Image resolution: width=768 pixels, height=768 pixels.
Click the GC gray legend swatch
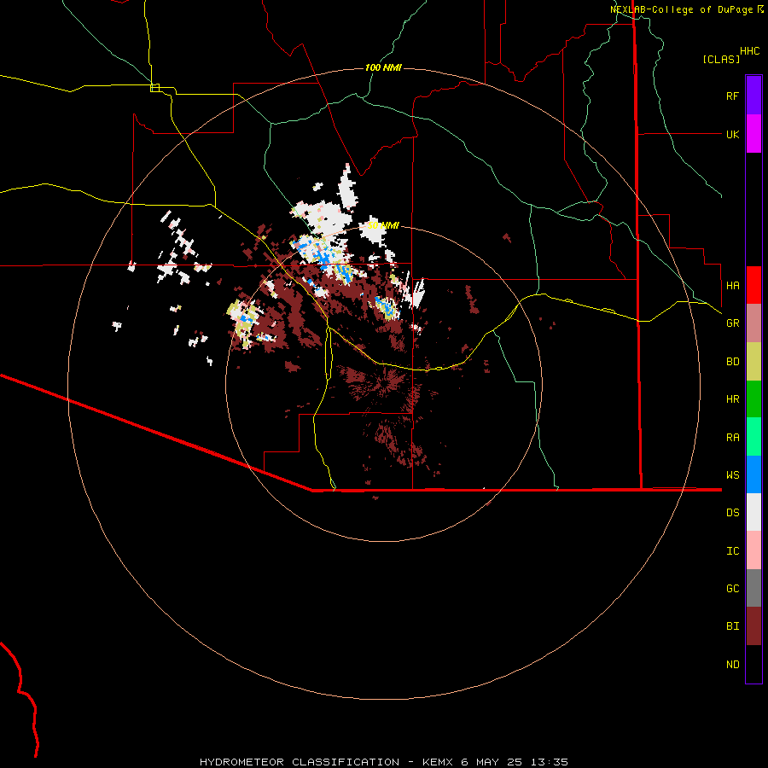coord(753,588)
